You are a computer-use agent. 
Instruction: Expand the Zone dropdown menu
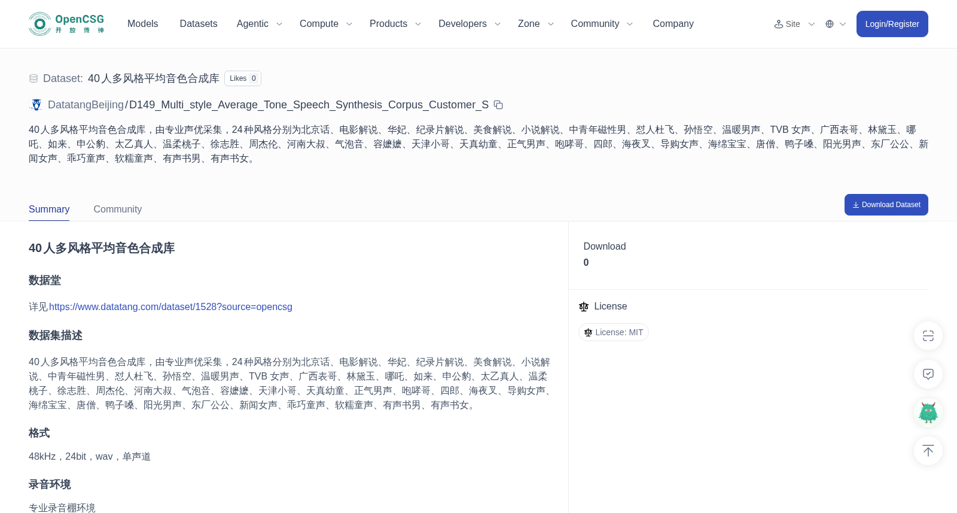coord(536,24)
